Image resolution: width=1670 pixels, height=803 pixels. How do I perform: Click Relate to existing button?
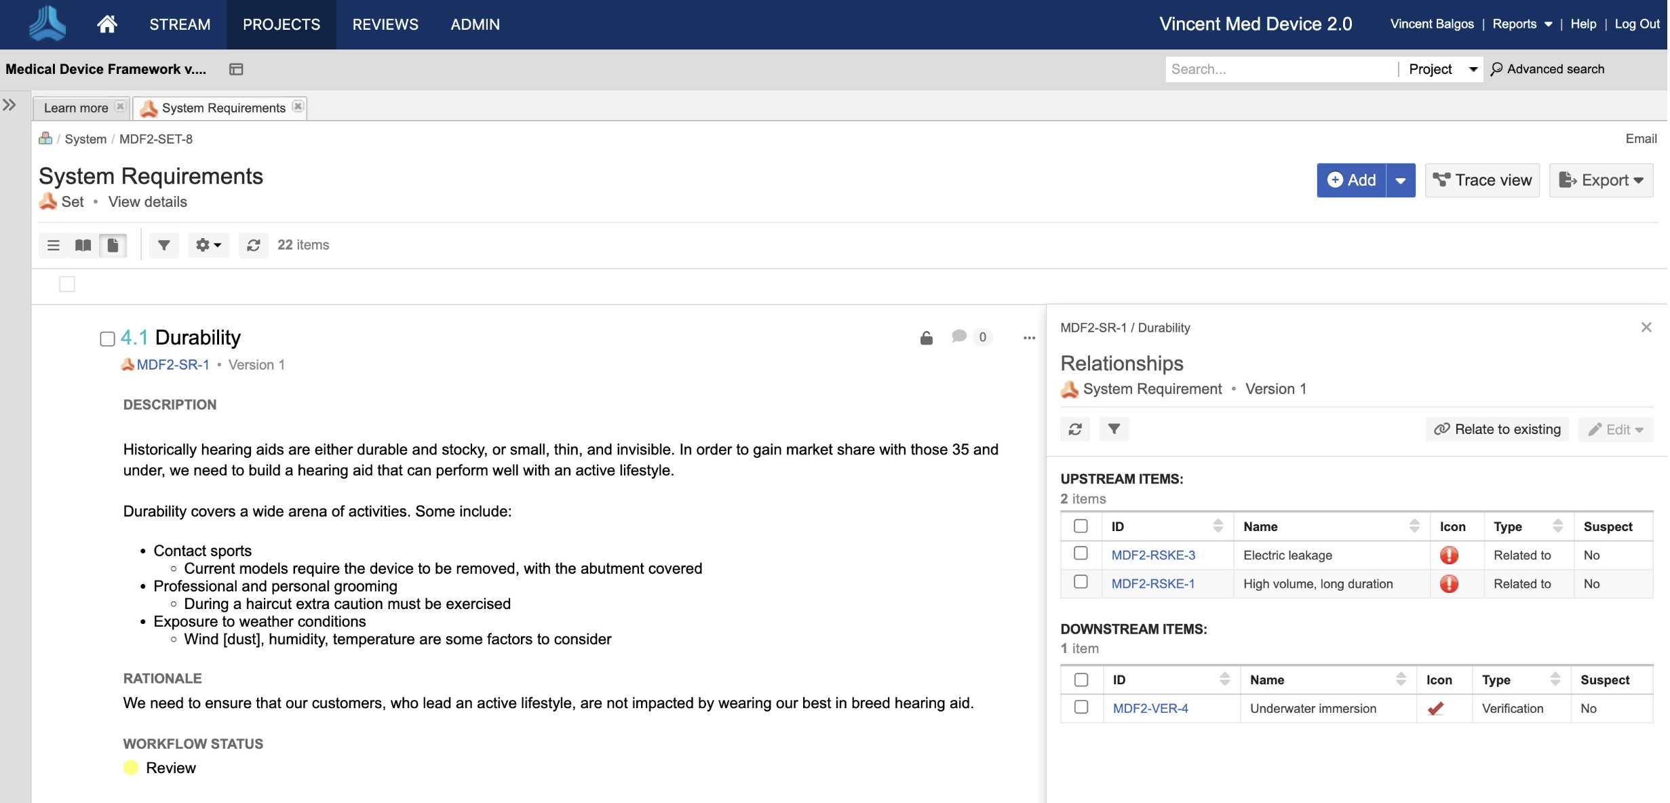(x=1497, y=429)
